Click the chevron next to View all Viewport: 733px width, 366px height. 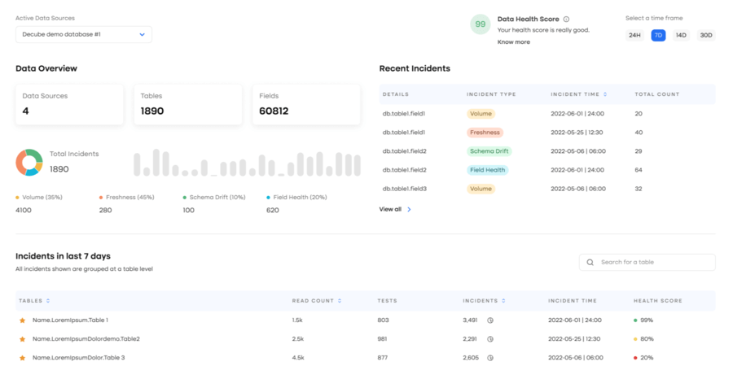pos(409,210)
